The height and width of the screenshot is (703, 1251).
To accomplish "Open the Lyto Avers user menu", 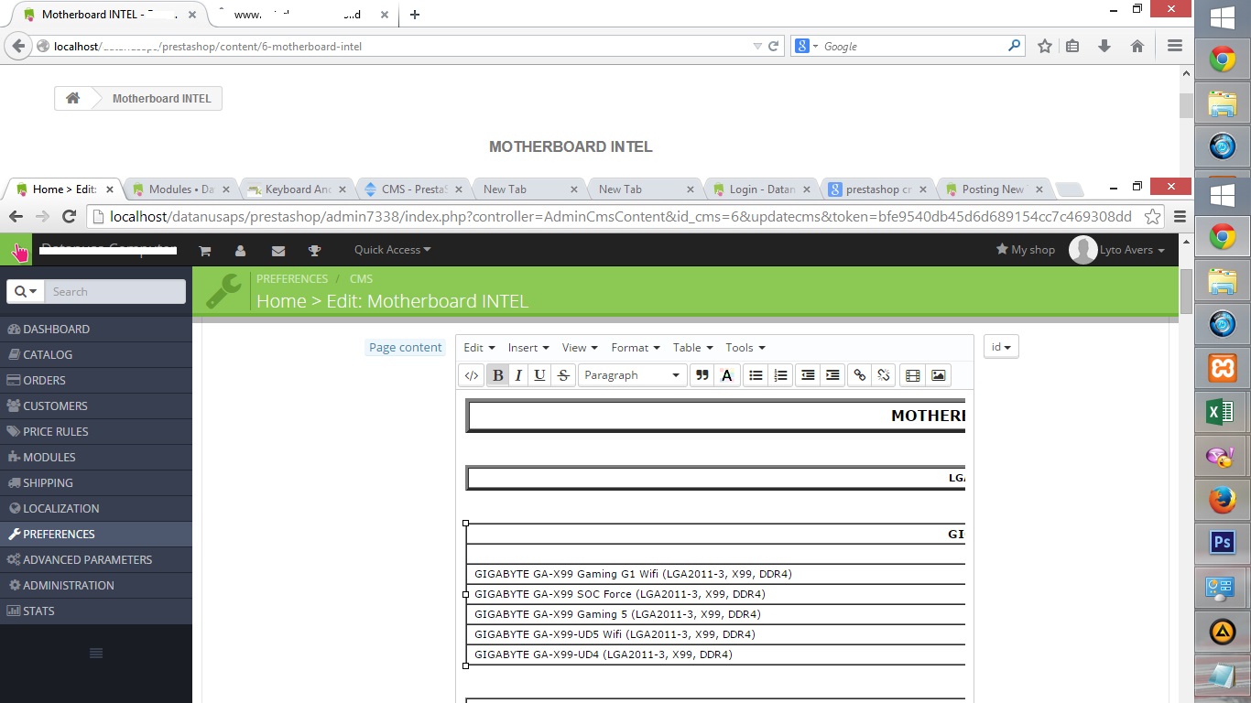I will [x=1117, y=250].
